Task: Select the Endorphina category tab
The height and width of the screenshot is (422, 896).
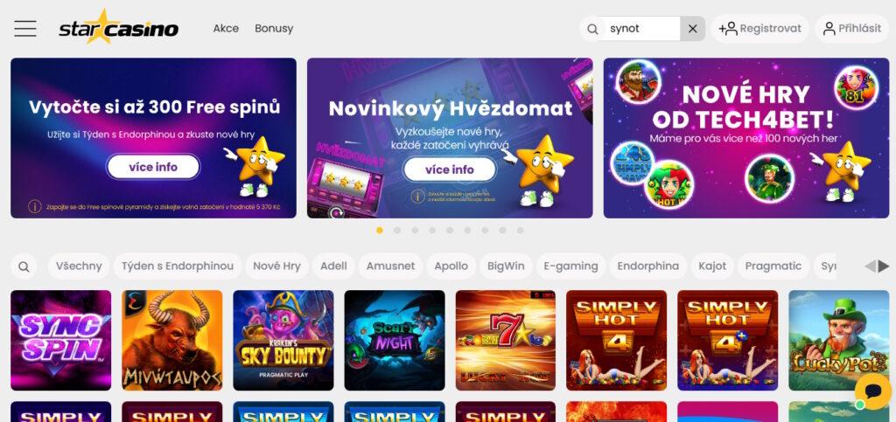Action: [x=648, y=266]
